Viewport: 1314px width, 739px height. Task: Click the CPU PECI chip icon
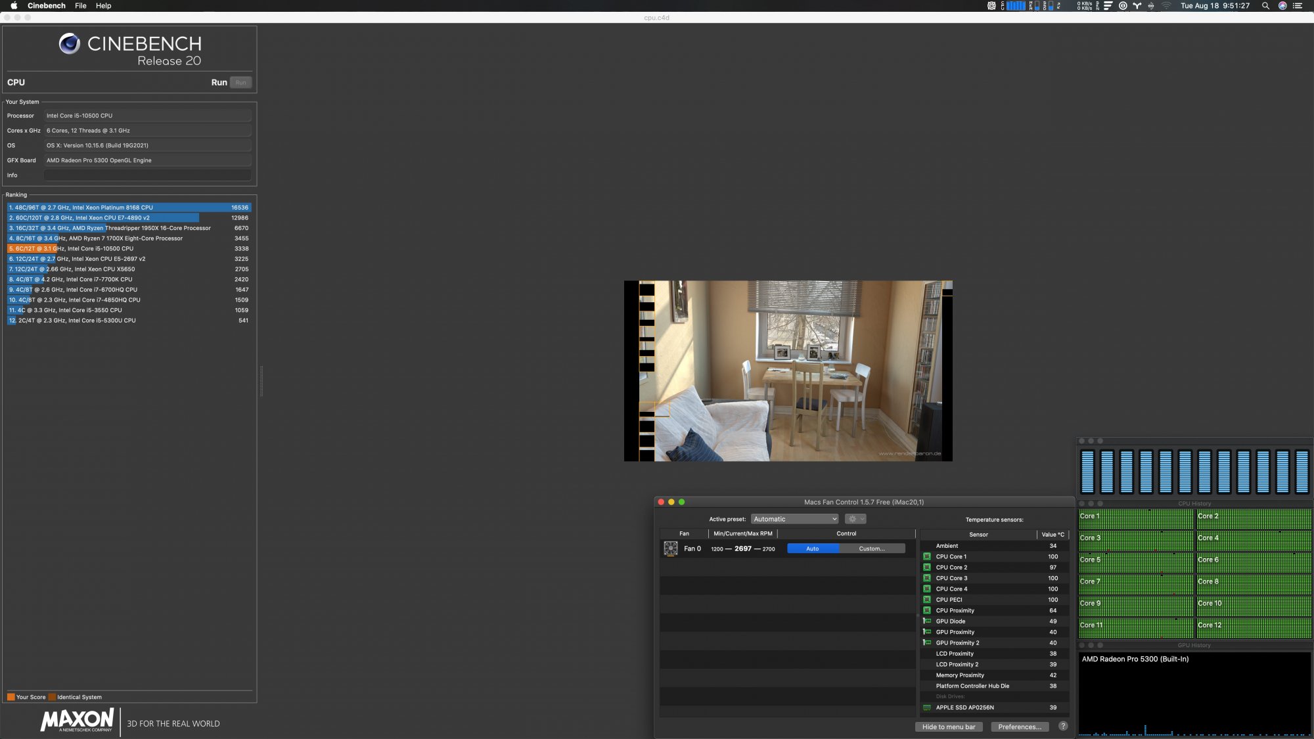click(x=927, y=599)
